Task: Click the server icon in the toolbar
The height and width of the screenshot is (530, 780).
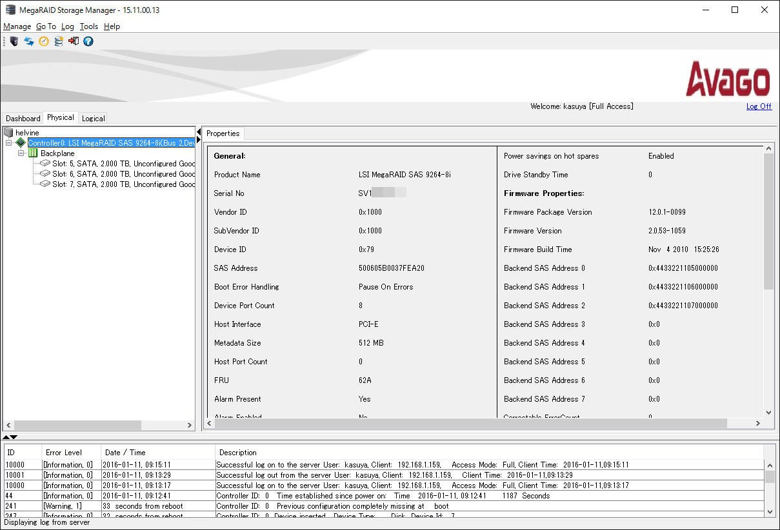Action: tap(14, 41)
